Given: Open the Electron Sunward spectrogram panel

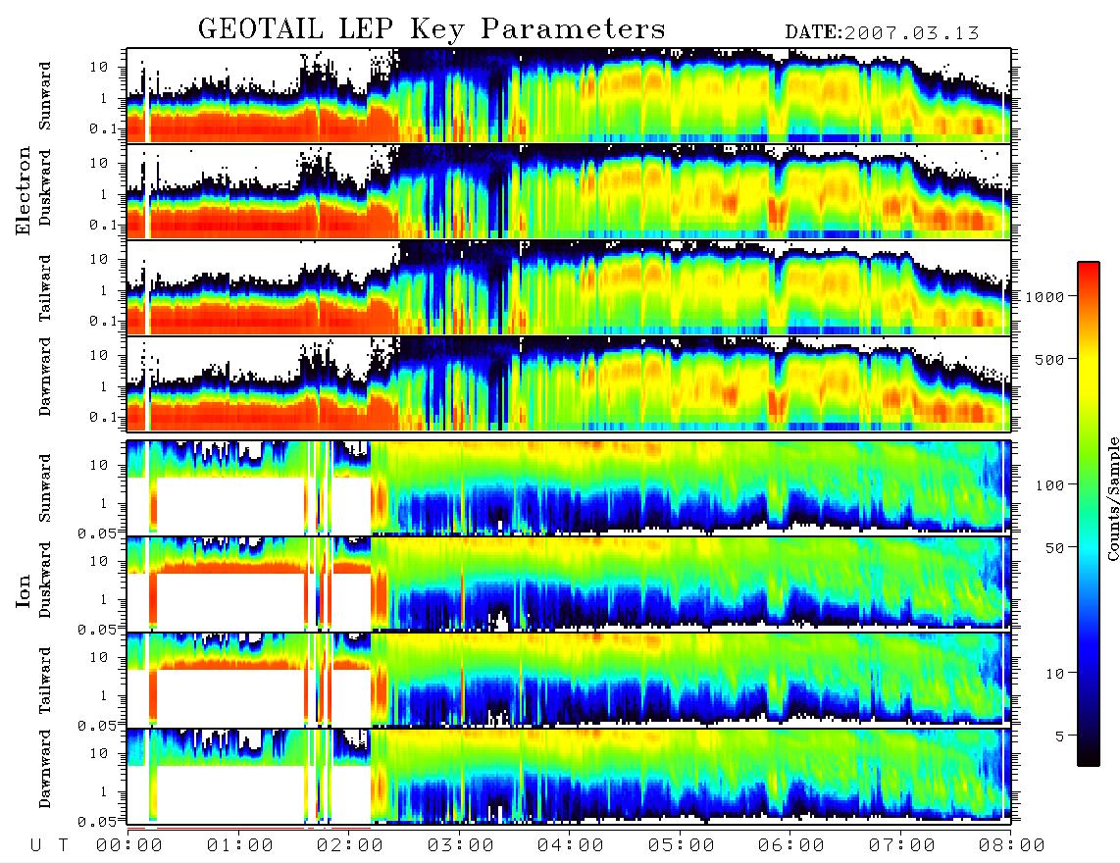Looking at the screenshot, I should pyautogui.click(x=569, y=95).
